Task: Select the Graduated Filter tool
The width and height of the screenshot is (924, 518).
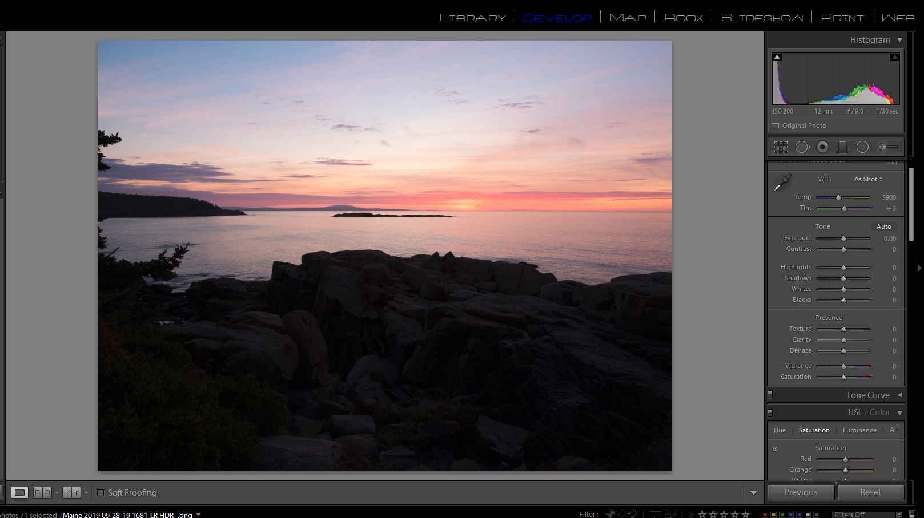Action: click(842, 147)
